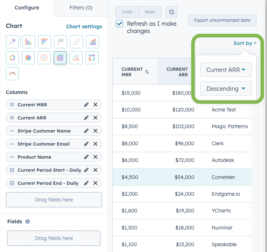Open the Chart settings link
Viewport: 267px width, 252px height.
pos(84,27)
